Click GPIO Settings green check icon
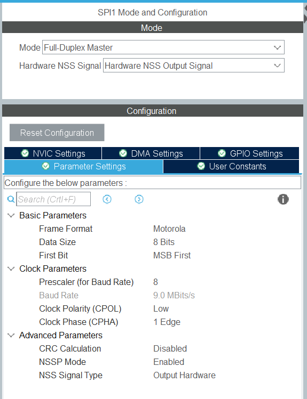307x399 pixels. tap(222, 153)
